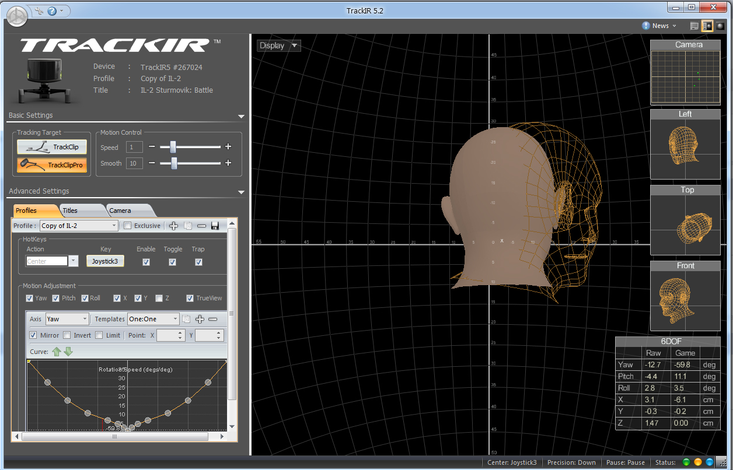
Task: Click the wrench settings icon in title bar
Action: click(x=39, y=10)
